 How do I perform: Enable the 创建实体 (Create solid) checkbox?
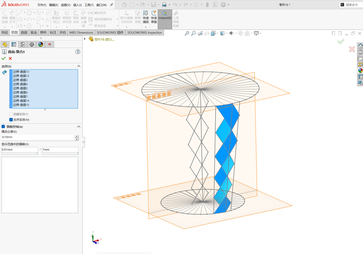[x=11, y=114]
